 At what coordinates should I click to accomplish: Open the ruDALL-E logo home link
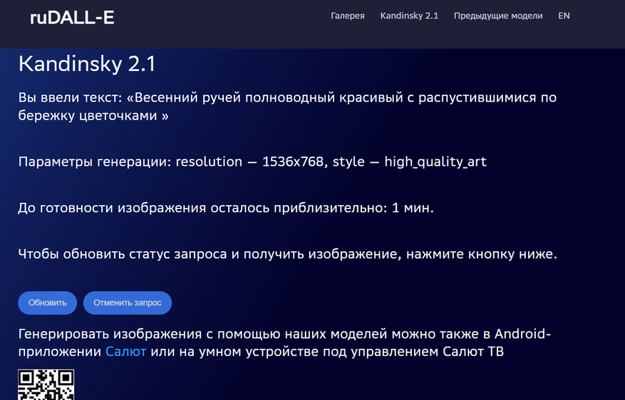[x=72, y=18]
